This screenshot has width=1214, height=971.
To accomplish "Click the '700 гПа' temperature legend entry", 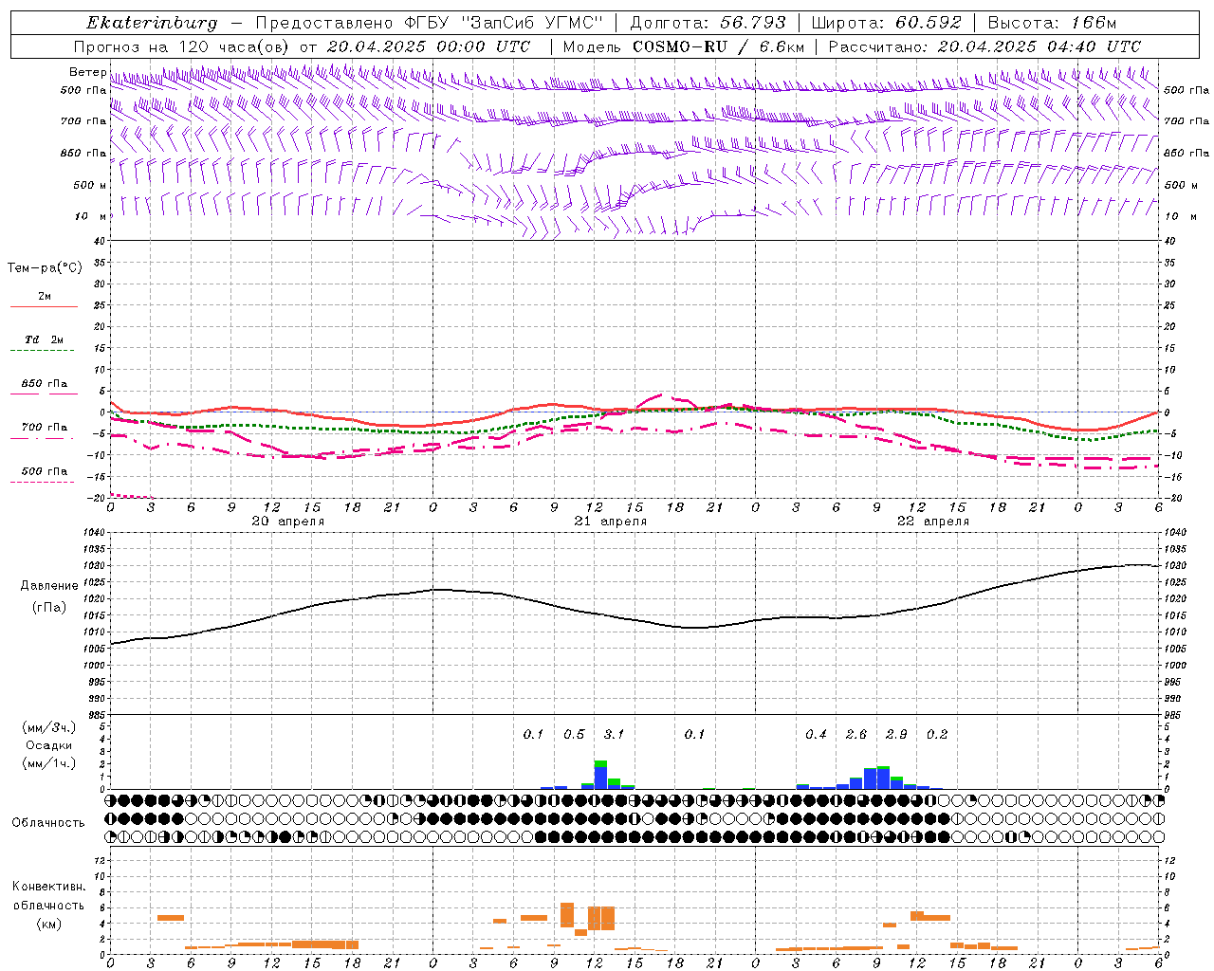I will pyautogui.click(x=45, y=427).
